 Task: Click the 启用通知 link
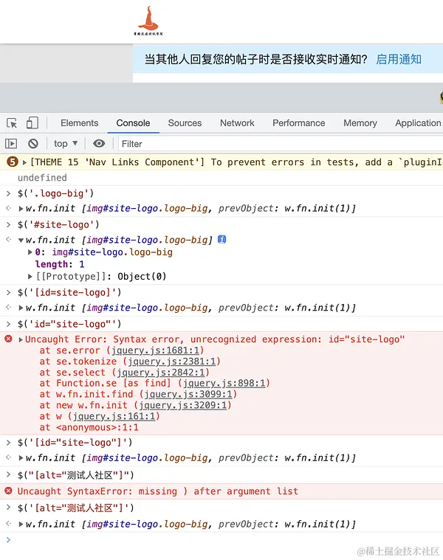399,59
